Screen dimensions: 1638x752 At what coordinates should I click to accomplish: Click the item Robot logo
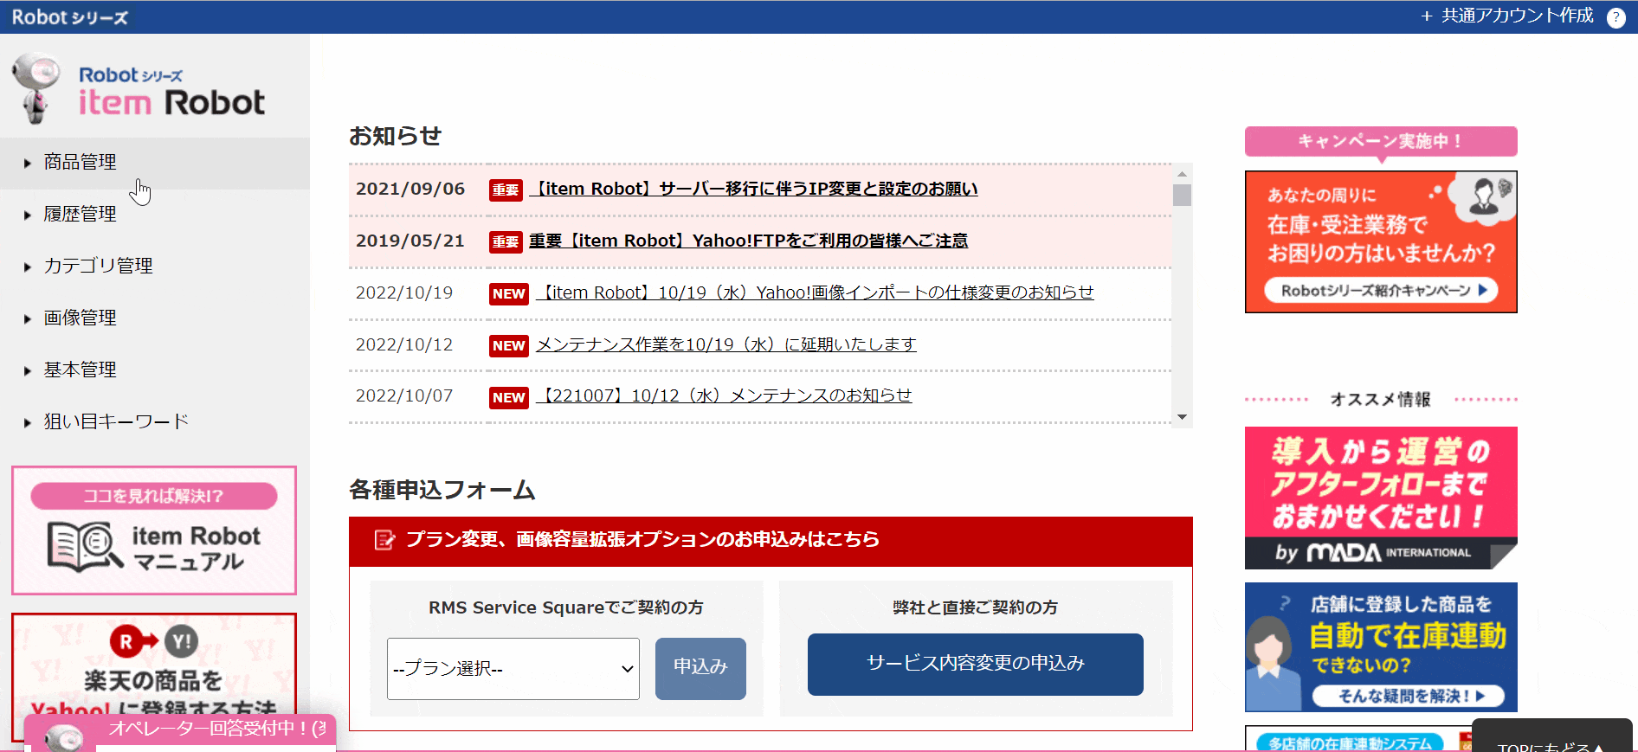tap(139, 90)
